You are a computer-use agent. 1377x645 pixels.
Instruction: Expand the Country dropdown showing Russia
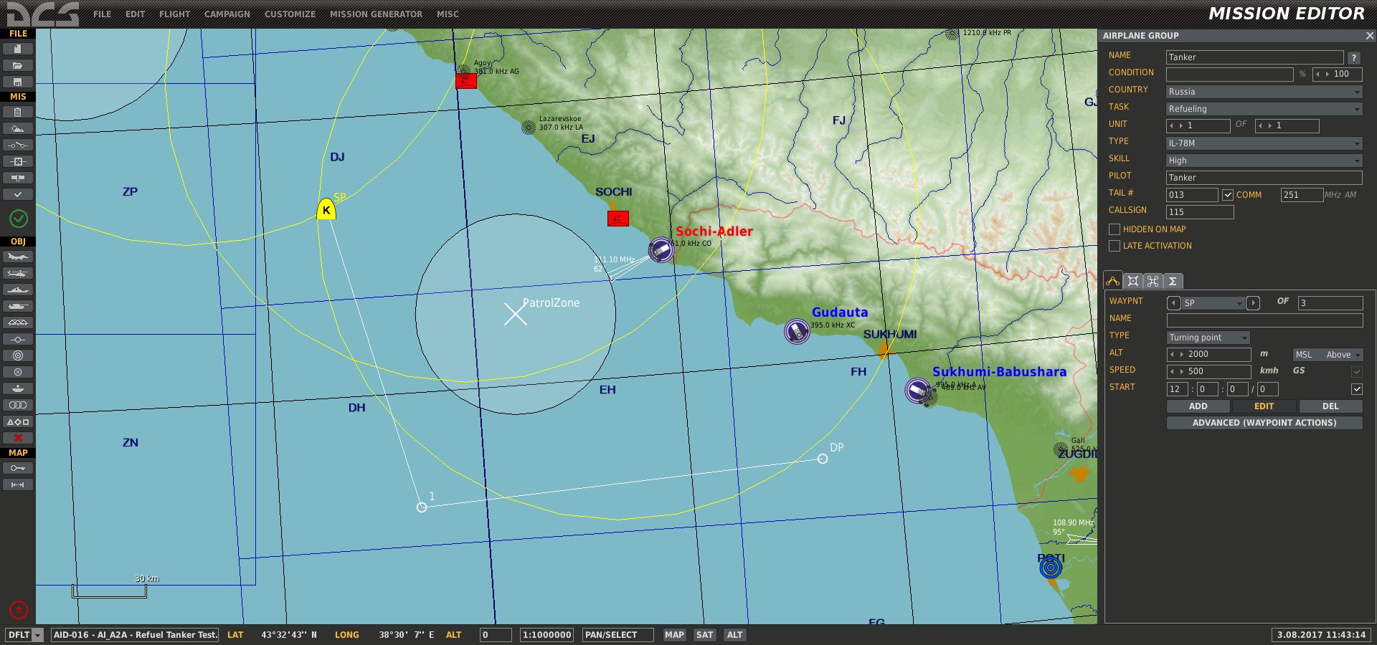point(1264,92)
